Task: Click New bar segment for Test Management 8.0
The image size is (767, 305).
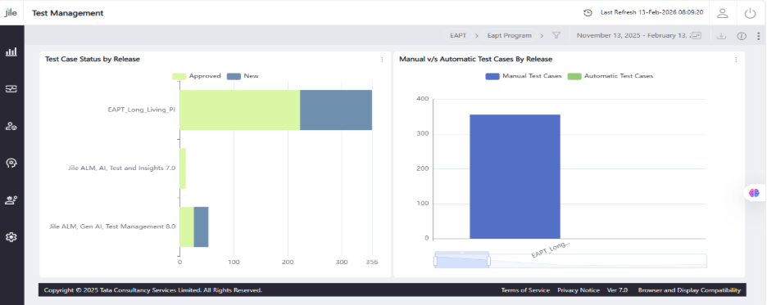Action: pos(201,227)
